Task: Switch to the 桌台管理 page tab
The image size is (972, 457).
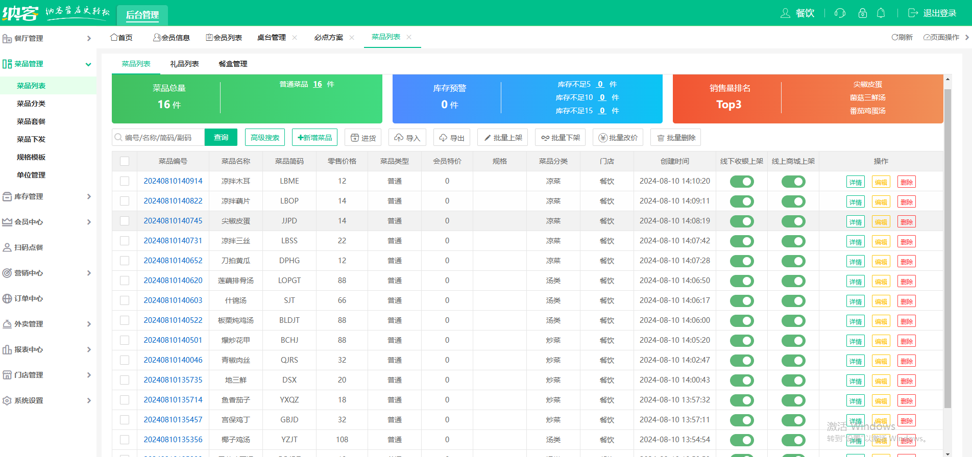Action: point(272,37)
